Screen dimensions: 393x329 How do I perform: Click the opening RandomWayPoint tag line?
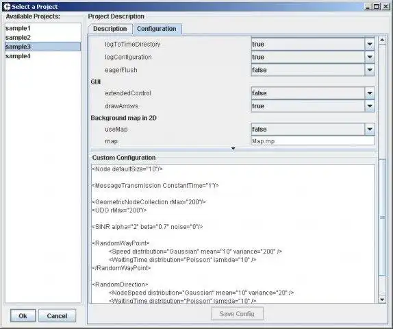tap(121, 243)
